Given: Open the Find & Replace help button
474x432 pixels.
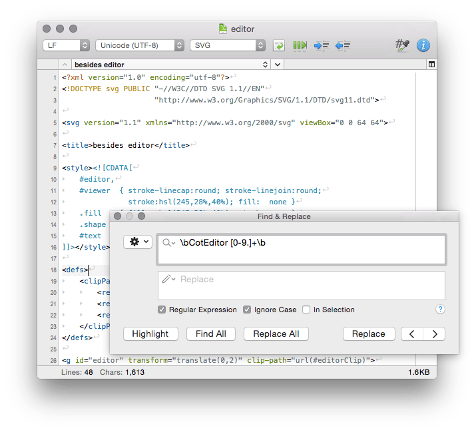Looking at the screenshot, I should pos(440,310).
